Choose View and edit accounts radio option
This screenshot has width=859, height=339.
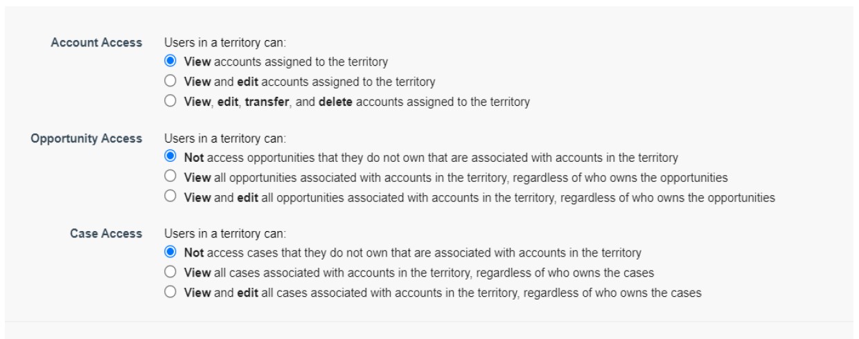[x=171, y=82]
